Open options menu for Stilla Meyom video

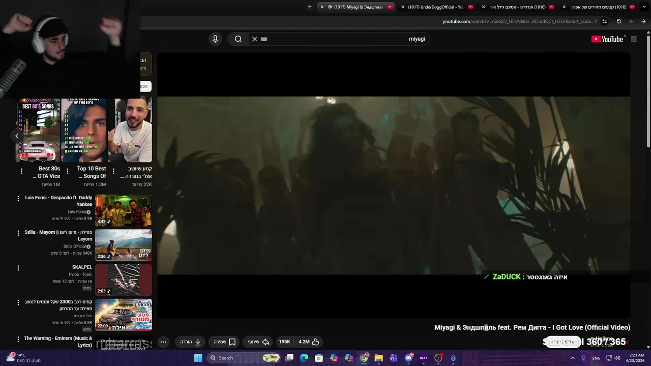coord(18,233)
